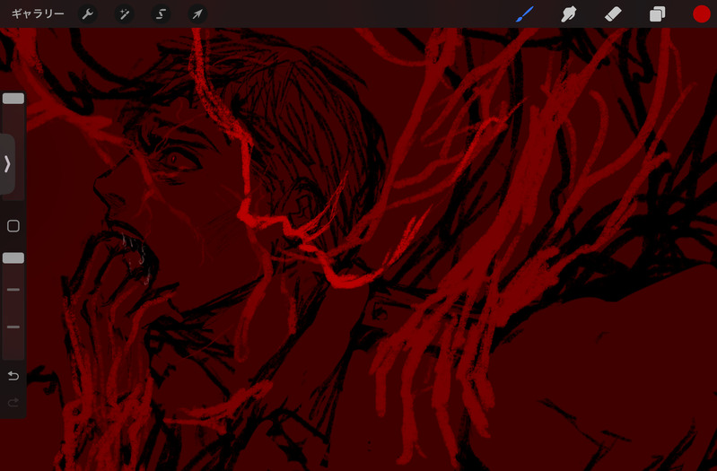Screen dimensions: 717x471
Task: Open the Layers panel
Action: [x=657, y=14]
